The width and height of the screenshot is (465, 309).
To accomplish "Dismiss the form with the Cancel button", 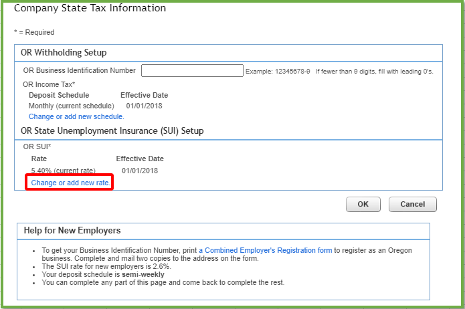I will (x=413, y=204).
